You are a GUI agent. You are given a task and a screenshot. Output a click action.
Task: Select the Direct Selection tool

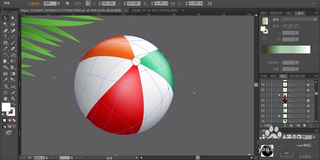[13, 18]
